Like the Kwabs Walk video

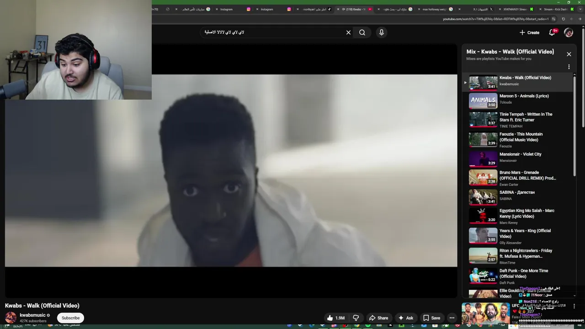coord(336,318)
